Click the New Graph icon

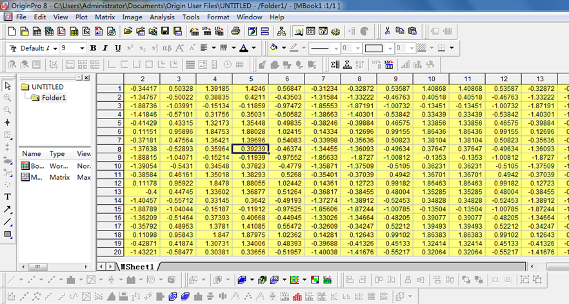point(61,32)
